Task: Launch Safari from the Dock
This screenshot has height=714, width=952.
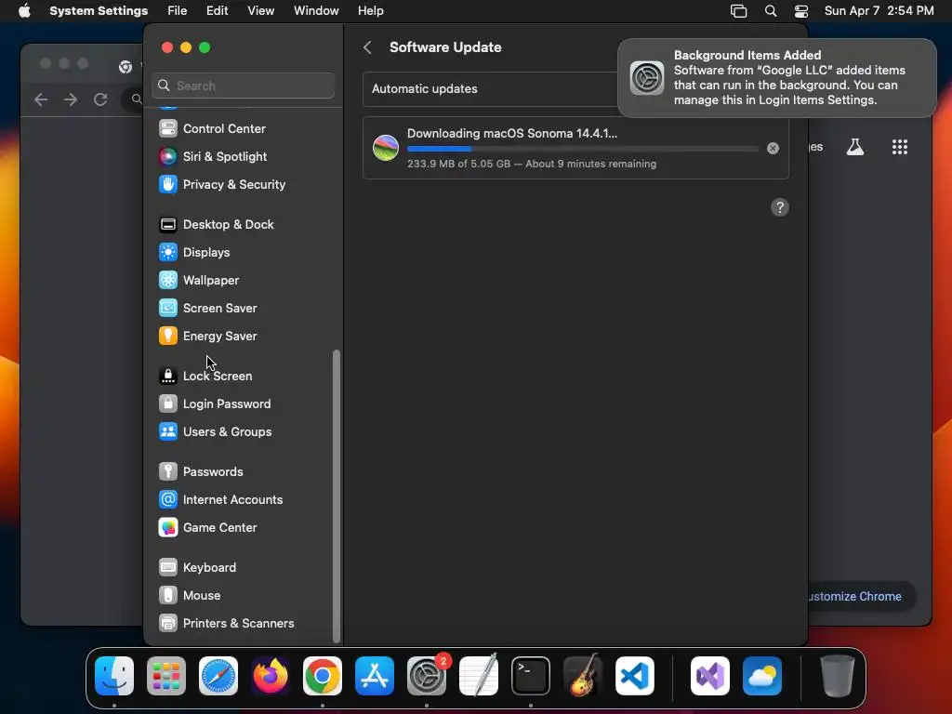Action: 218,676
